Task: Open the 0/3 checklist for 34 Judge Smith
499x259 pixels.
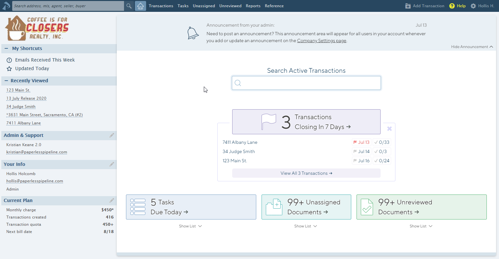Action: [x=382, y=151]
